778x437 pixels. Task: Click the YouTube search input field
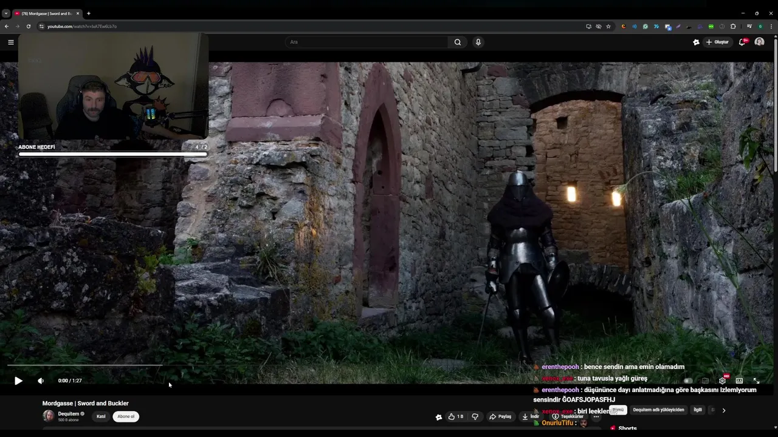click(367, 42)
